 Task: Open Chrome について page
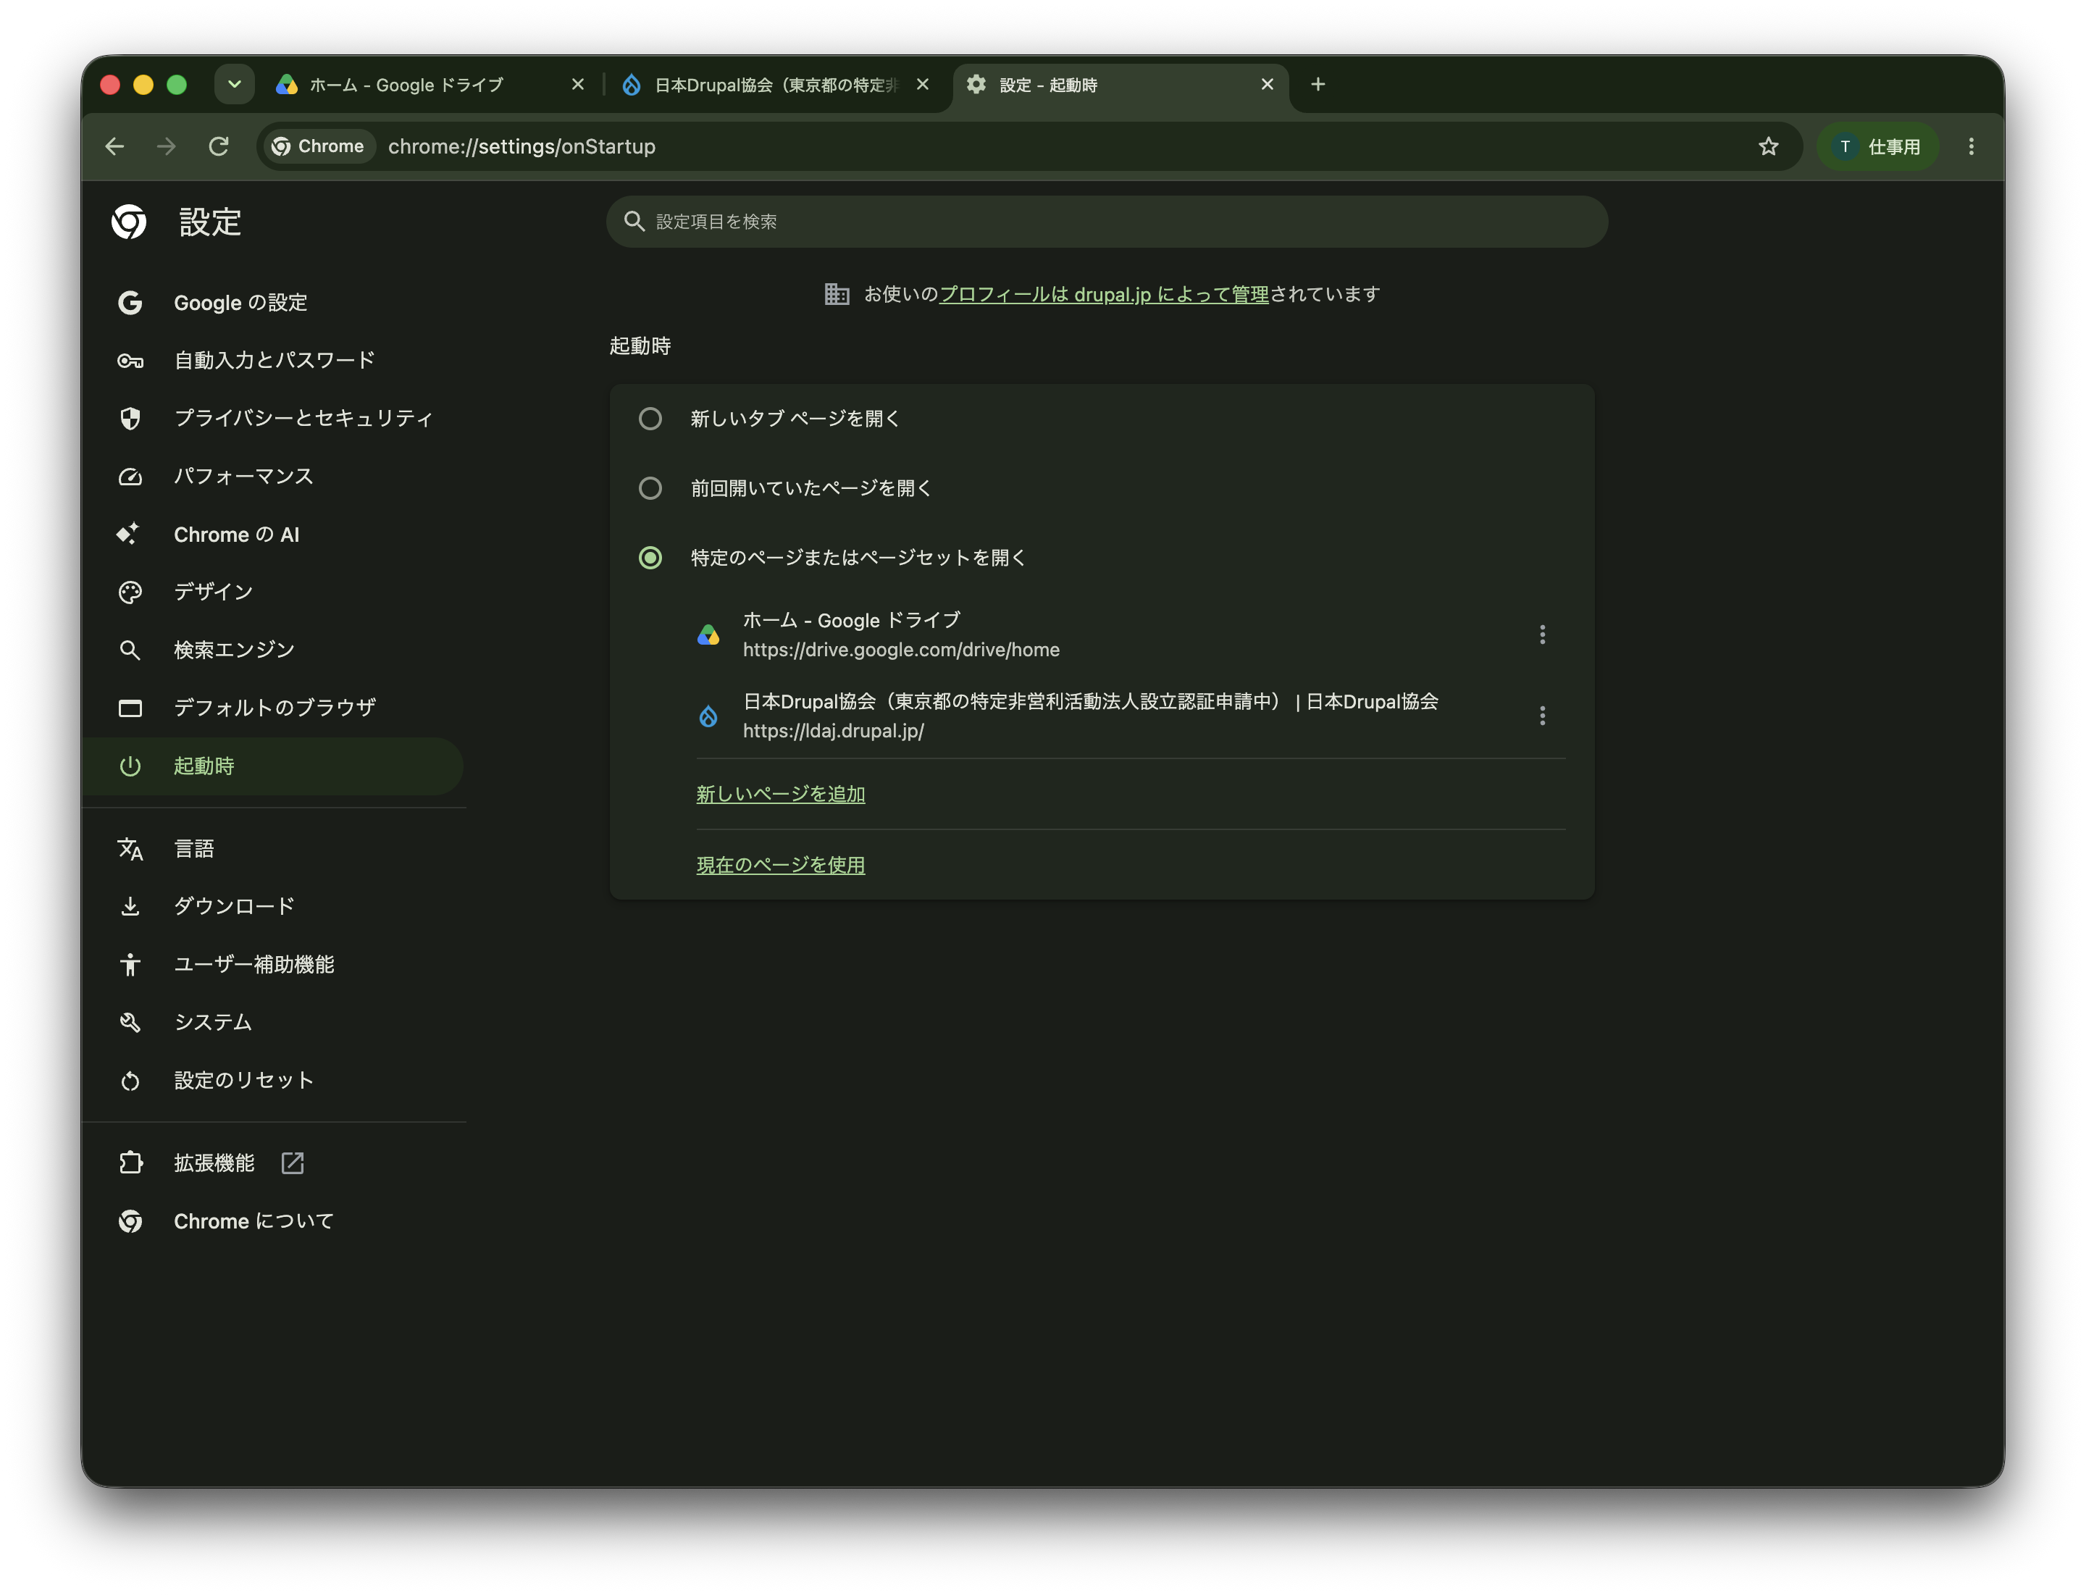(x=274, y=1221)
